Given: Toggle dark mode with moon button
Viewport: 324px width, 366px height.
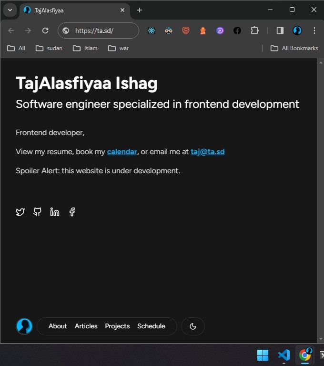Looking at the screenshot, I should 193,326.
